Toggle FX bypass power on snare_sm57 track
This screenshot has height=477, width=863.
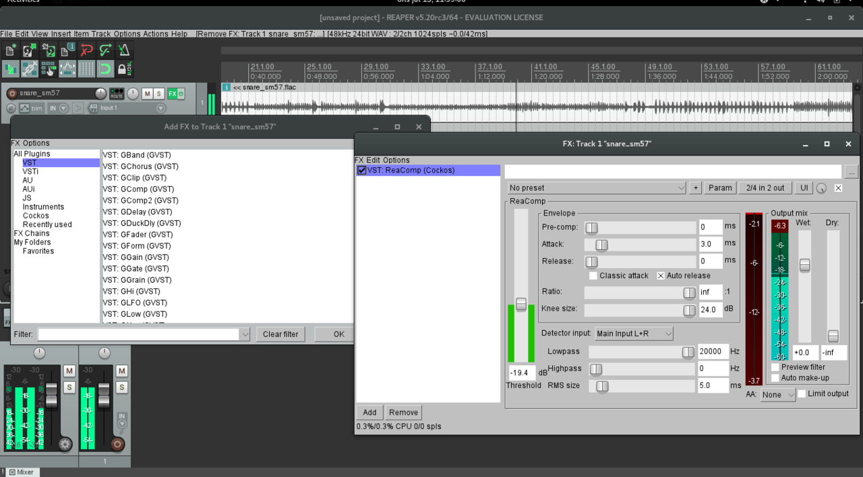[x=181, y=94]
